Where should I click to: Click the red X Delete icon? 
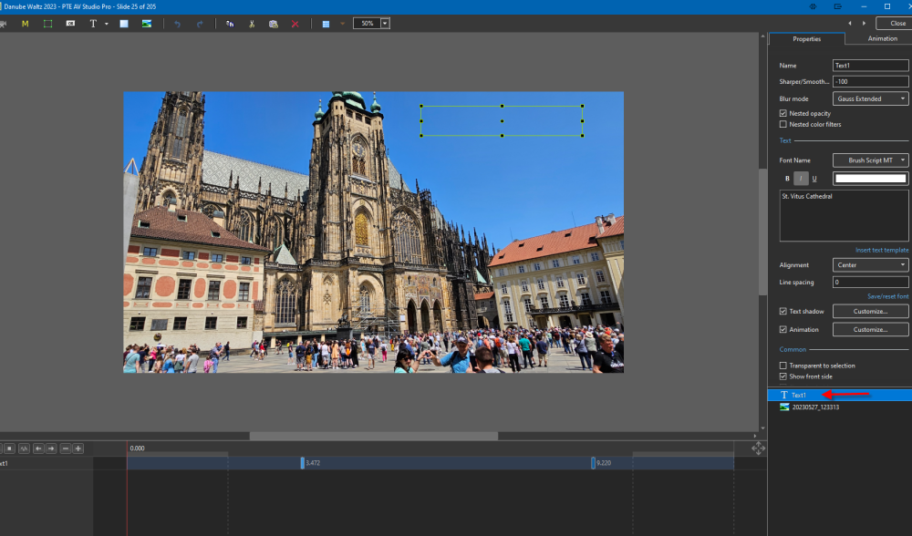295,23
